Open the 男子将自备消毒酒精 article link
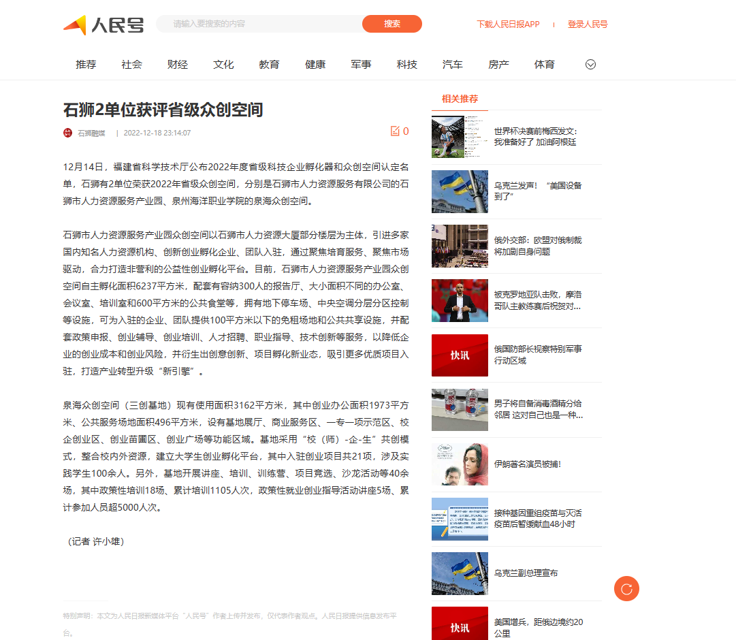The height and width of the screenshot is (640, 736). click(537, 409)
